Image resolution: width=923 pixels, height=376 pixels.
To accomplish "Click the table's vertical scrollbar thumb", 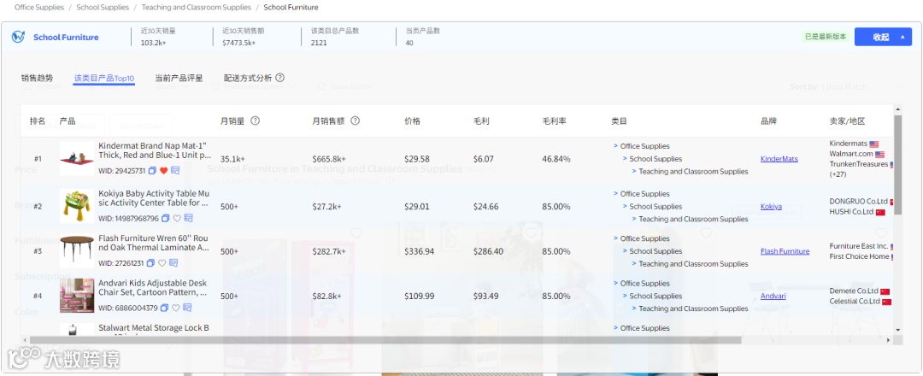I will (x=897, y=164).
